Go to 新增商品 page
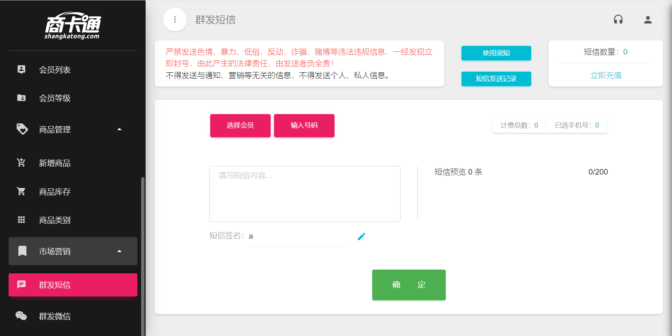Image resolution: width=672 pixels, height=336 pixels. (73, 163)
